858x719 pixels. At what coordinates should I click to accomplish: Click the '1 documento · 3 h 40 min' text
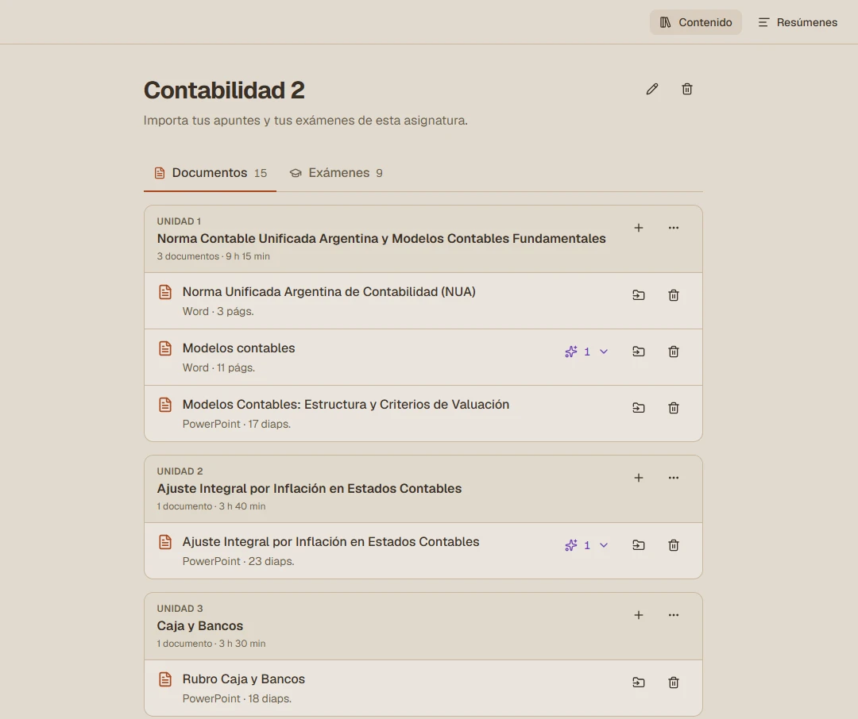(211, 506)
